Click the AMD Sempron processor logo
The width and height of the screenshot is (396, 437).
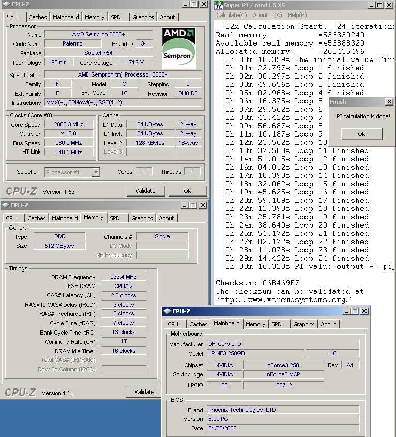click(x=179, y=49)
